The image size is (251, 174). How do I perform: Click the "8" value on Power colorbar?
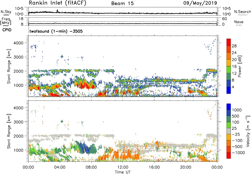coord(233,80)
